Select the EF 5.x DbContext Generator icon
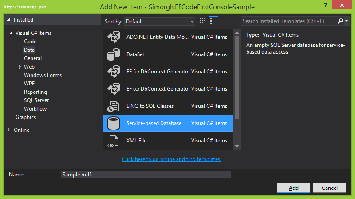 (x=114, y=72)
